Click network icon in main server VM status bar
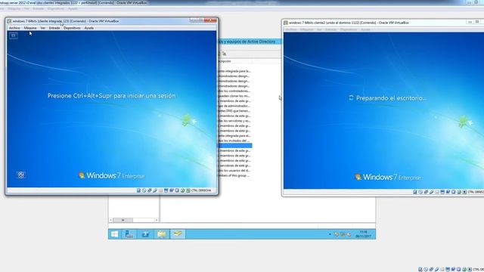Screen dimensions: 484x272 [431, 269]
